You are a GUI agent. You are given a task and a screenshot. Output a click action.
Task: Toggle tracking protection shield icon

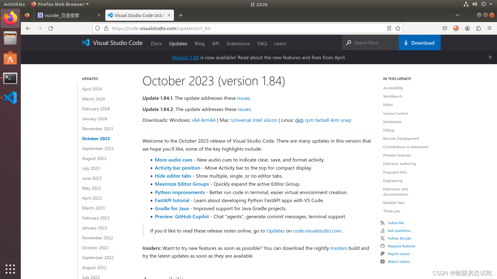[98, 28]
